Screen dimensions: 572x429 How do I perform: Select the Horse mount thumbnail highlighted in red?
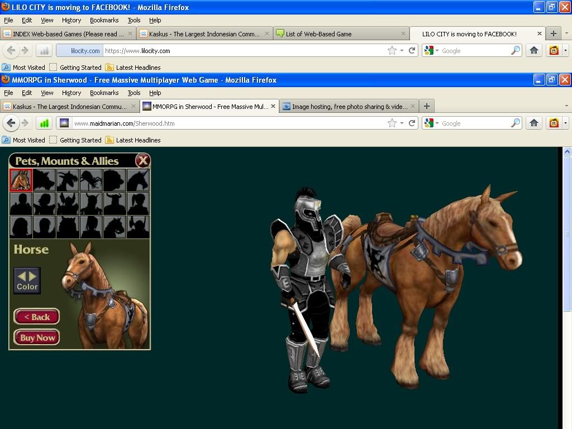tap(21, 180)
